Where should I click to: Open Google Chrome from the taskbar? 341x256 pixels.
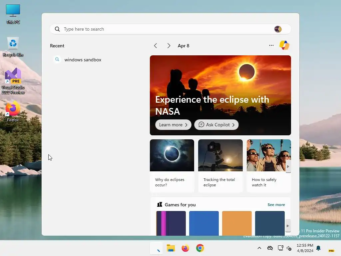[x=200, y=248]
